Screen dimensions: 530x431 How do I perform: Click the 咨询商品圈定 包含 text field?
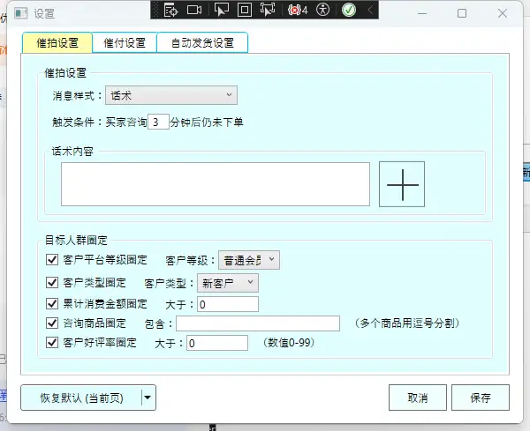click(258, 323)
